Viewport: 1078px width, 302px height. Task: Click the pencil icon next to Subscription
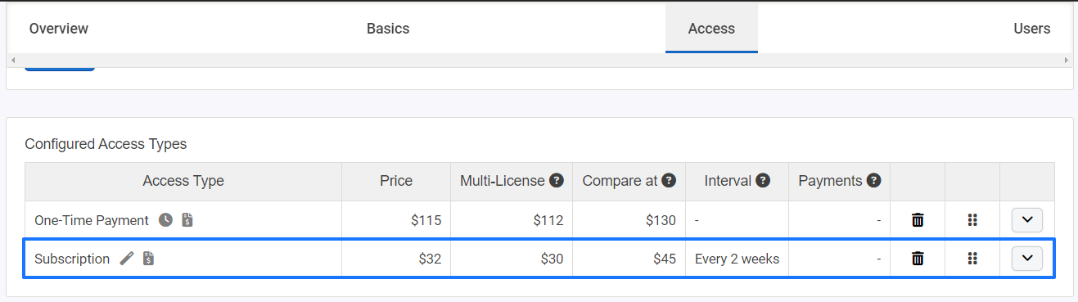point(126,259)
